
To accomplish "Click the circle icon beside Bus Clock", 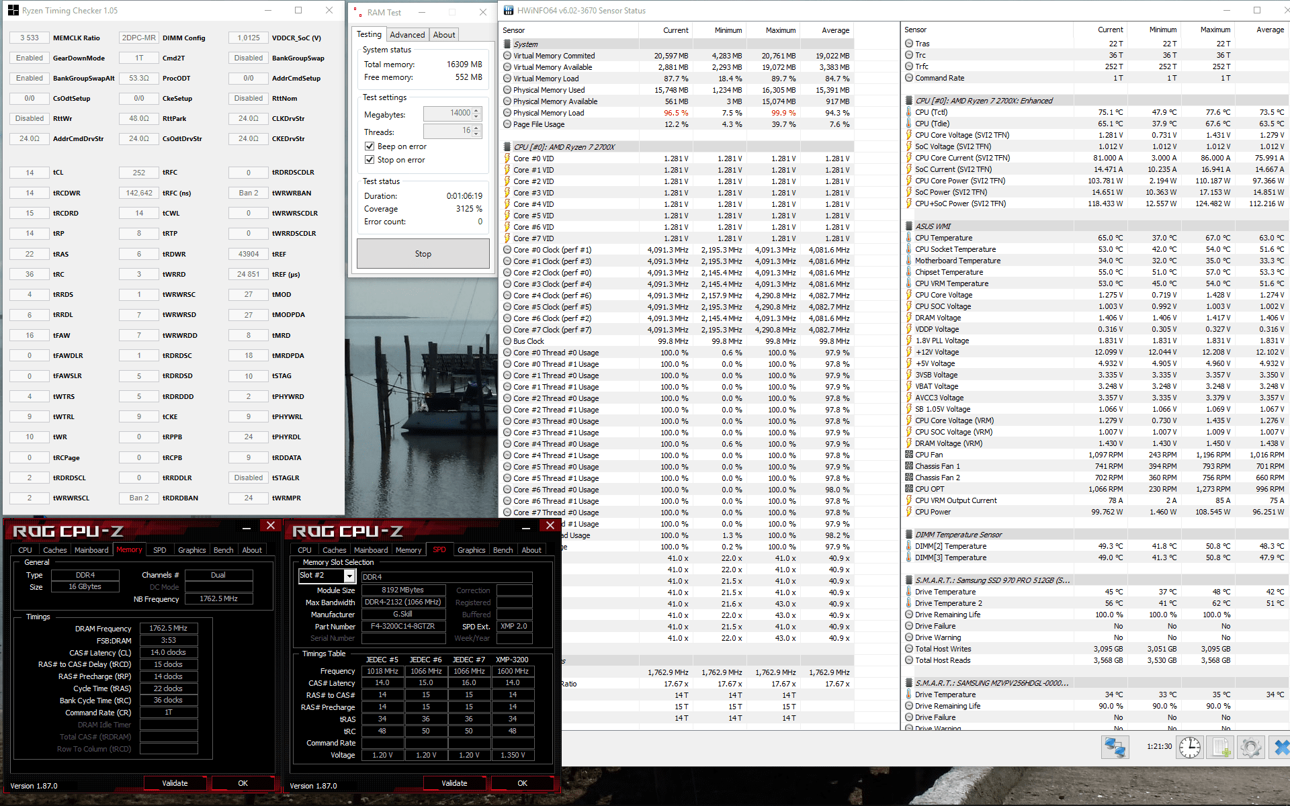I will (507, 341).
